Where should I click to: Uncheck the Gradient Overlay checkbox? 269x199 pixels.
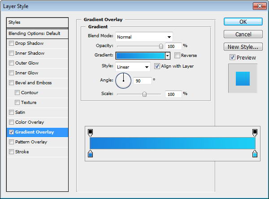11,132
